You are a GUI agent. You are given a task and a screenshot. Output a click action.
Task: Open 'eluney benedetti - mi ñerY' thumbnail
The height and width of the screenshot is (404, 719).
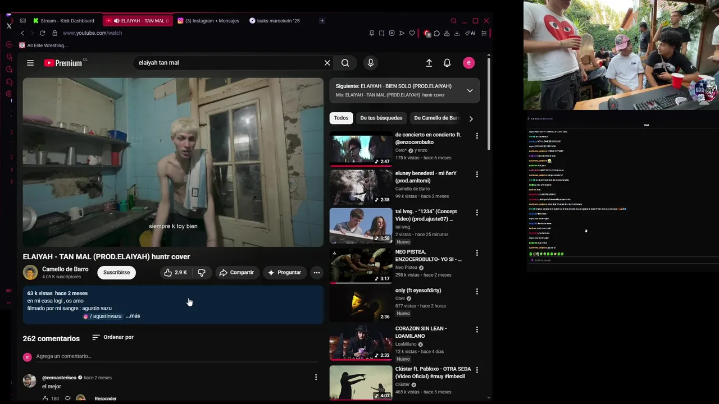point(361,187)
